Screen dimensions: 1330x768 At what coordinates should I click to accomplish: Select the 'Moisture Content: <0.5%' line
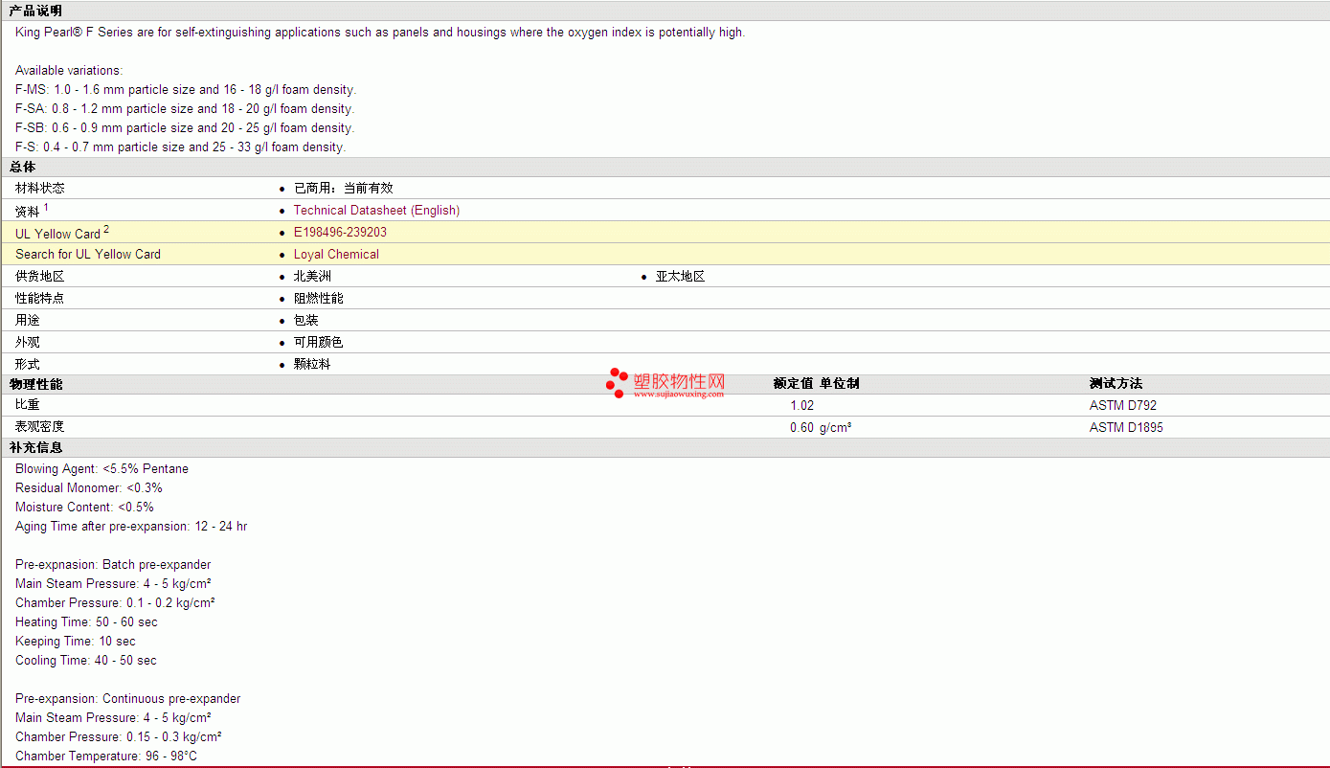(84, 507)
